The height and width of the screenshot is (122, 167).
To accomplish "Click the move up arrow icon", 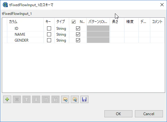I will click(26, 99).
